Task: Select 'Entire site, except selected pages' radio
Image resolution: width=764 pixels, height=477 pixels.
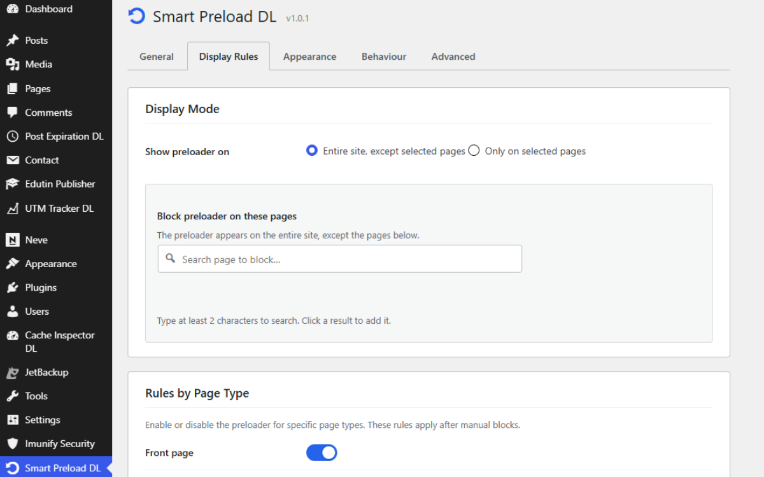Action: click(312, 151)
